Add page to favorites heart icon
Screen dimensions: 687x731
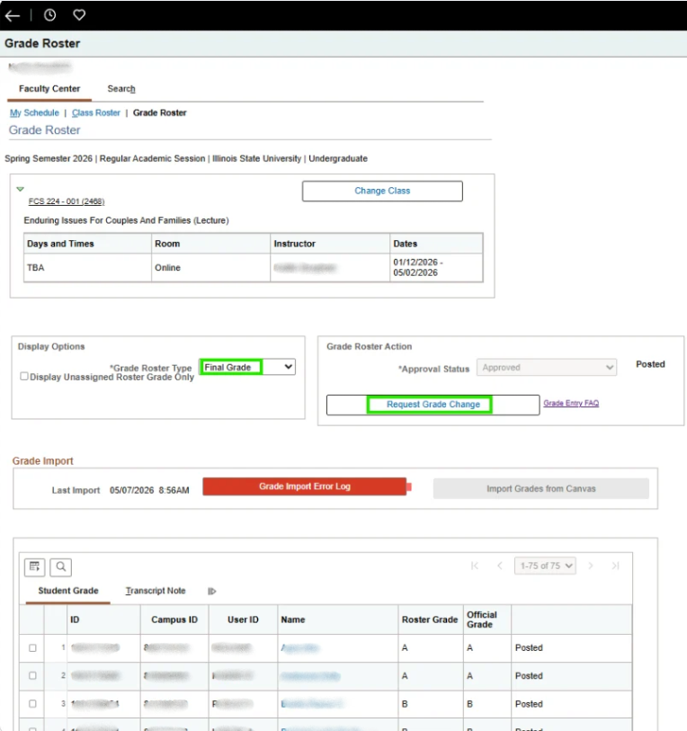79,15
